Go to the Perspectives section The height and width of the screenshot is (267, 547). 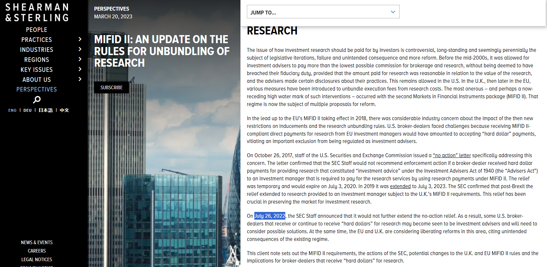[37, 89]
